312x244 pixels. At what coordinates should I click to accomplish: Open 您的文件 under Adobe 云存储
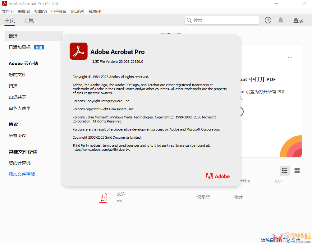[x=17, y=75]
